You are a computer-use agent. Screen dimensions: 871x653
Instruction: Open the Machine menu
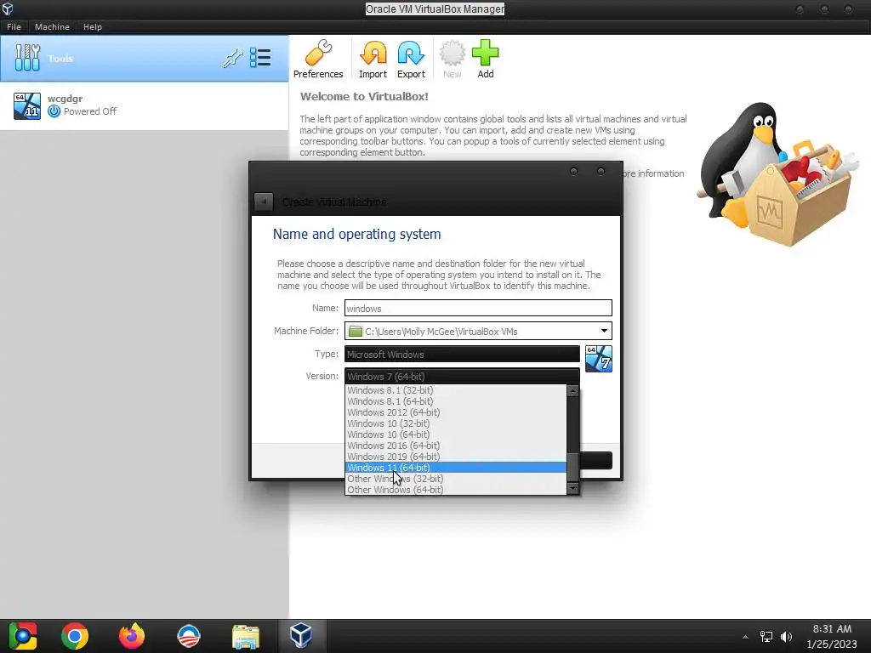(52, 26)
